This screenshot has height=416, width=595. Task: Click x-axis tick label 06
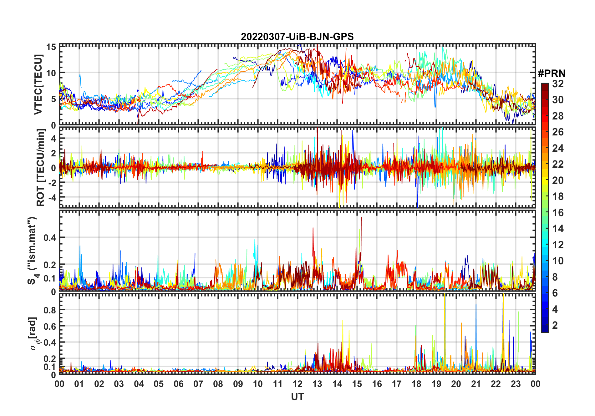coord(179,384)
